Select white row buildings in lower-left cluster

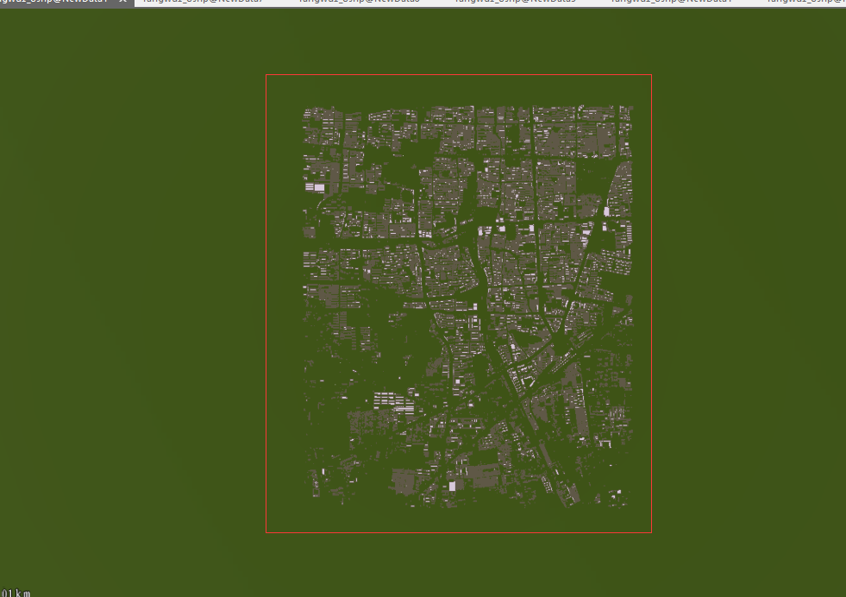[387, 399]
